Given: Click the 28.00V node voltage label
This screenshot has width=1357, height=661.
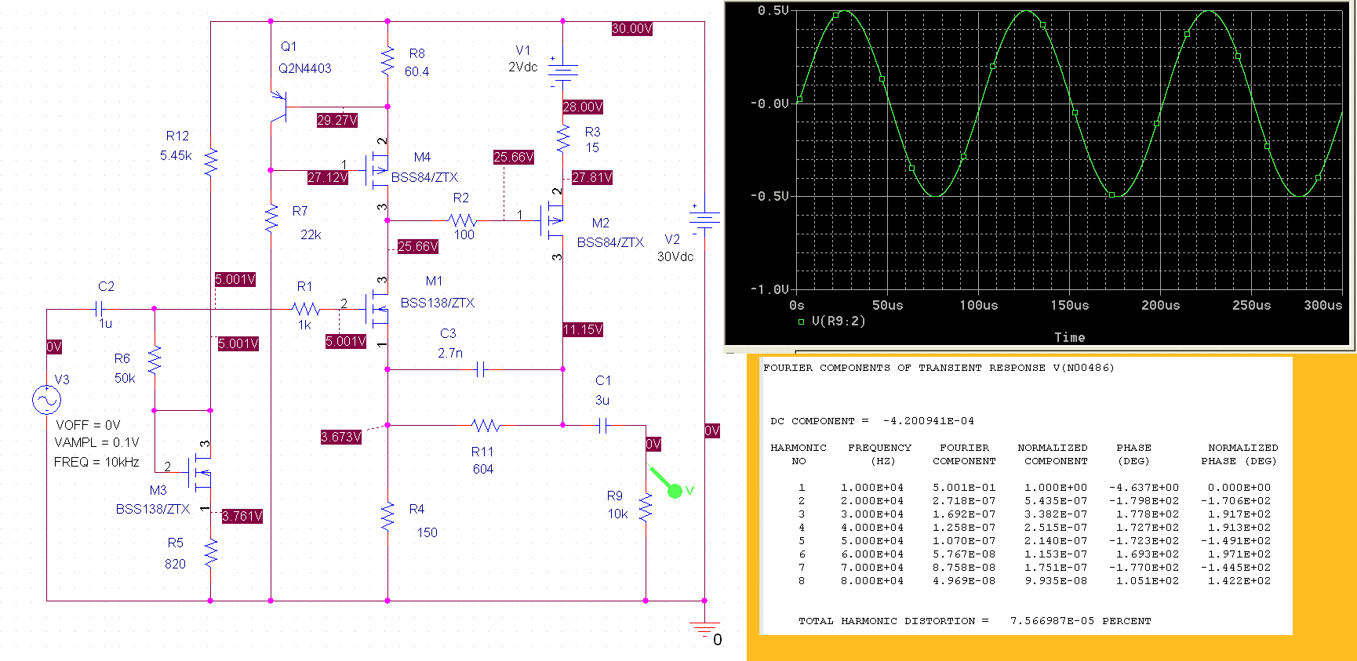Looking at the screenshot, I should tap(583, 107).
